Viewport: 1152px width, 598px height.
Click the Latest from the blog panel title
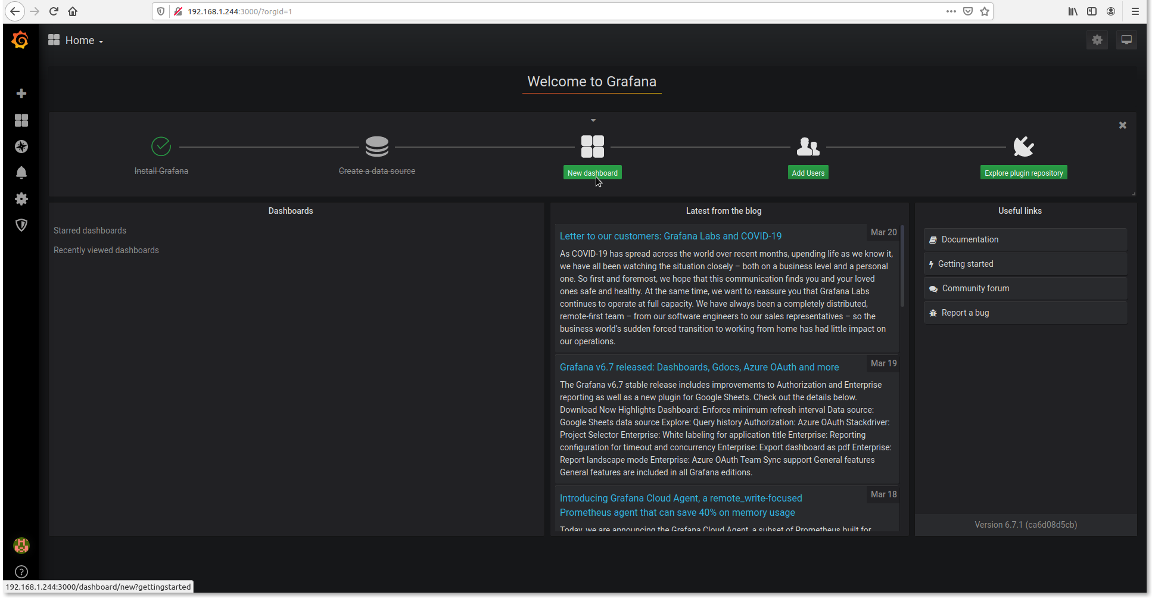coord(724,211)
